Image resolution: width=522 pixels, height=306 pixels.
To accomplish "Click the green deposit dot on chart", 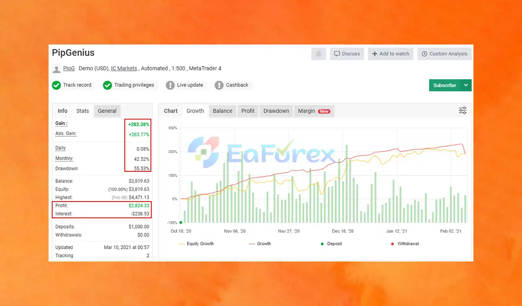I will click(181, 222).
